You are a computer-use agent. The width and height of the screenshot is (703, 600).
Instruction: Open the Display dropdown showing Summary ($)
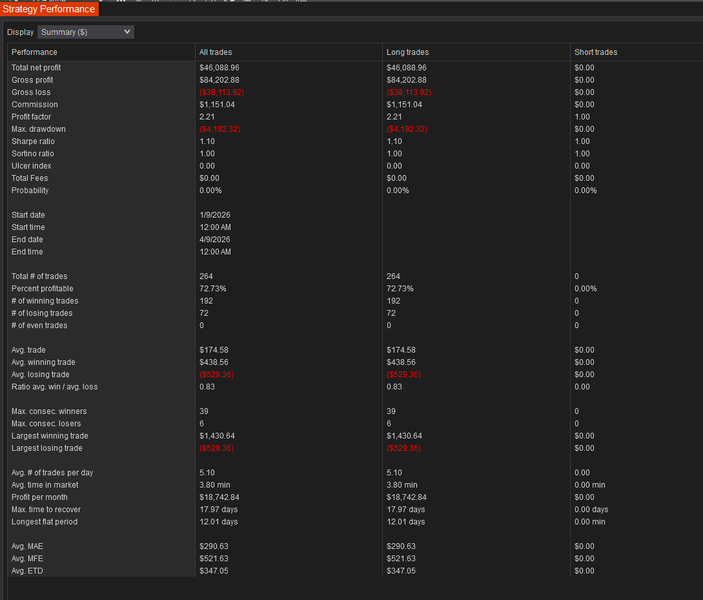point(86,32)
